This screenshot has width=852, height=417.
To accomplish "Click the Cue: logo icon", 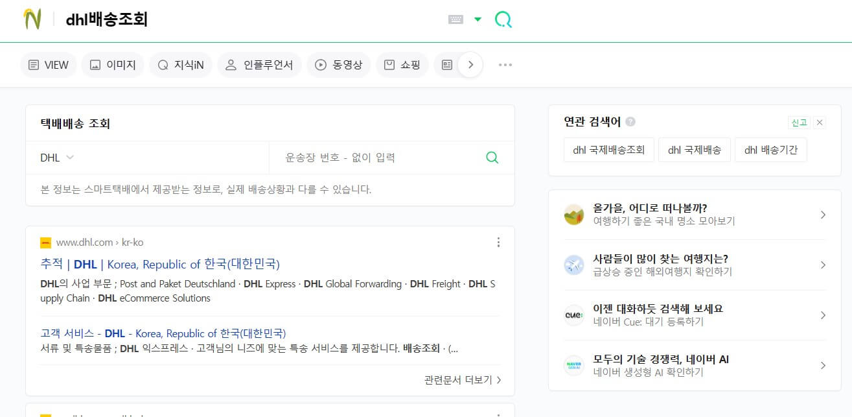I will tap(574, 315).
